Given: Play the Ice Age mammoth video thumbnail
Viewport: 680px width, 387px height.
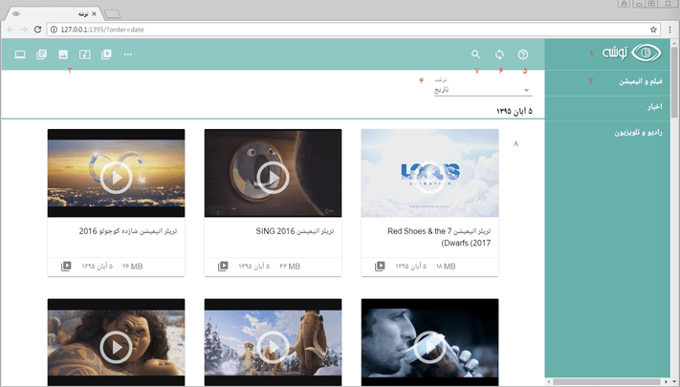Looking at the screenshot, I should tap(273, 347).
